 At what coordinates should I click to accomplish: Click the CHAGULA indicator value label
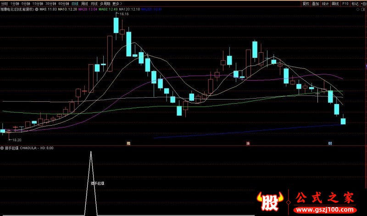29,148
